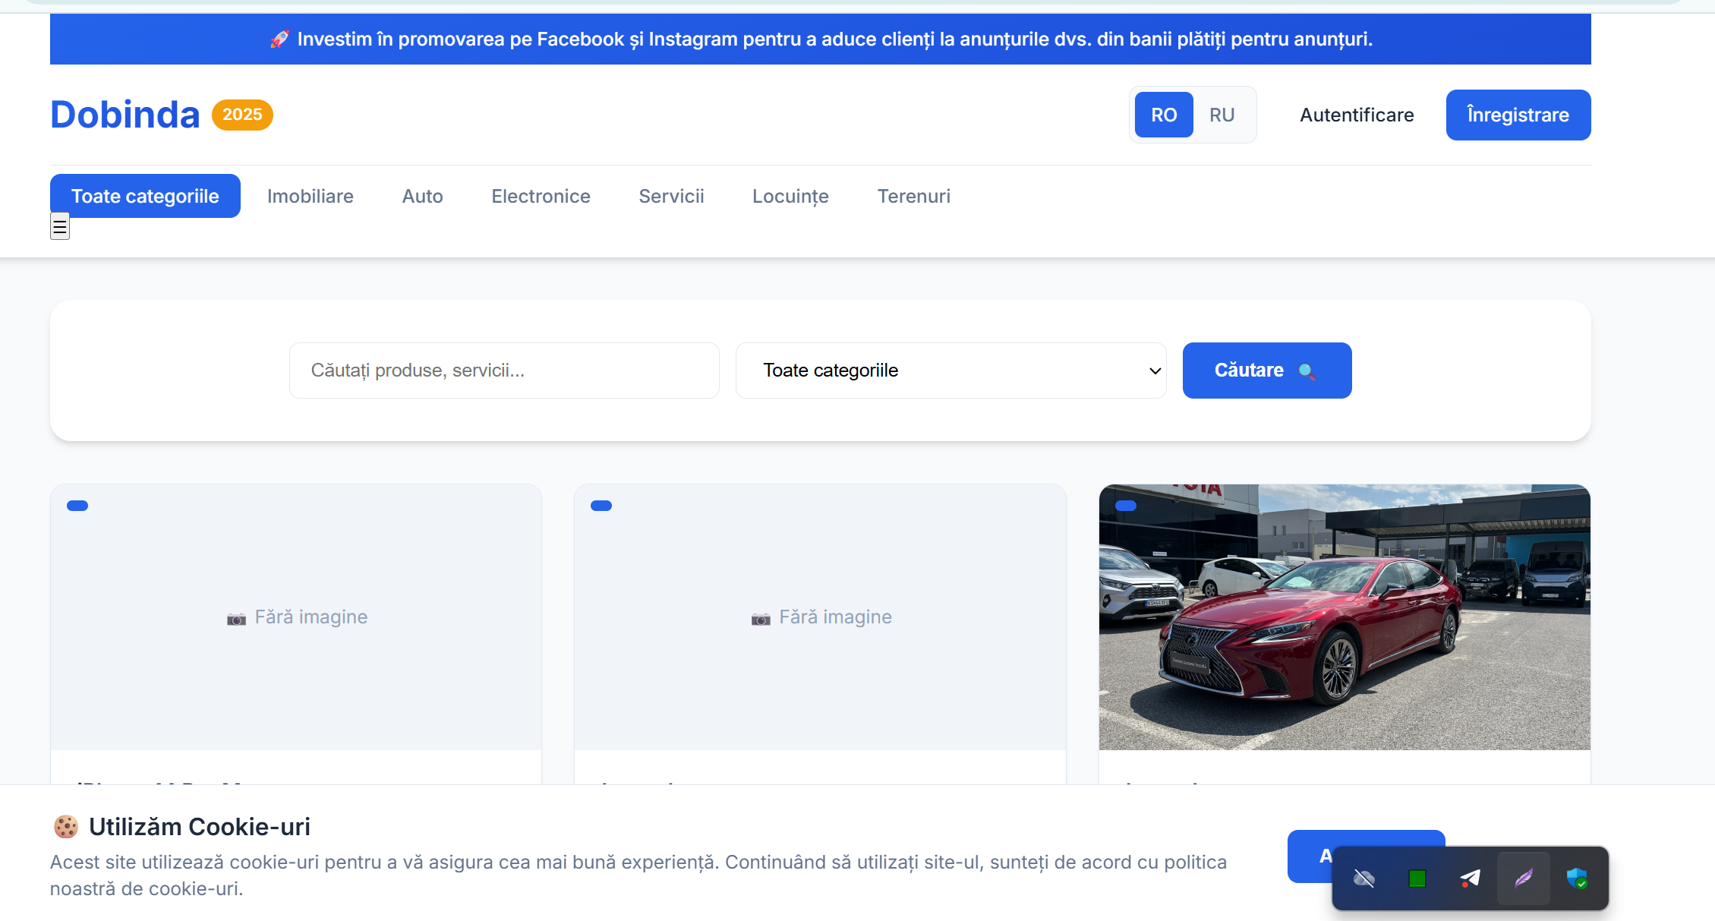Click the Autentificare link

(1357, 115)
